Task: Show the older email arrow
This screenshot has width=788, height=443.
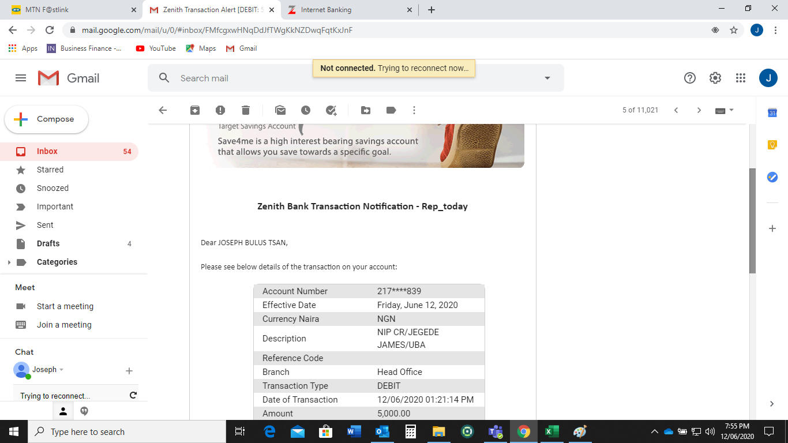Action: 699,110
